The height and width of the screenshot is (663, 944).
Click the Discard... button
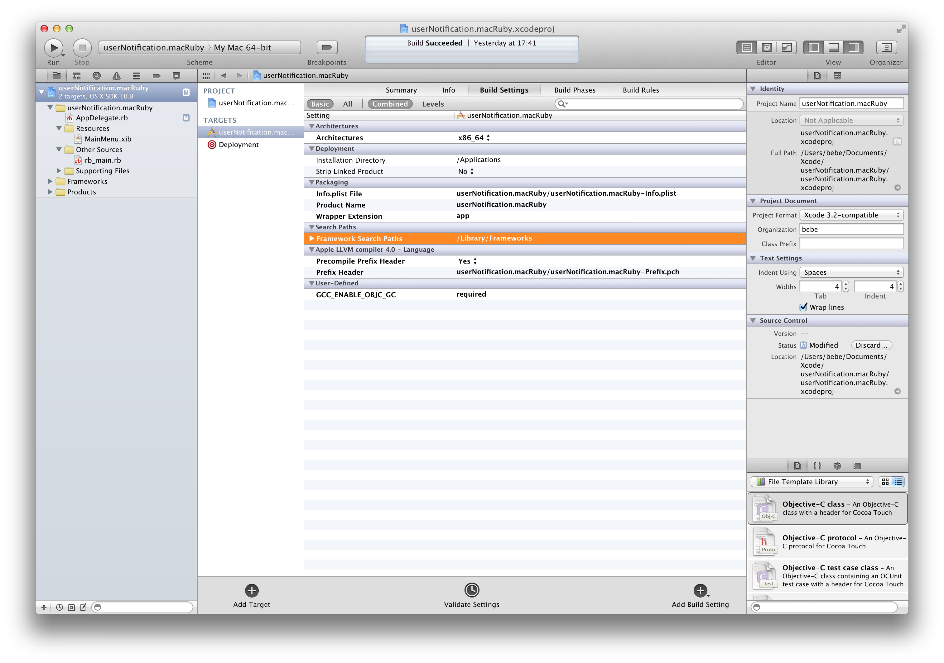point(871,345)
